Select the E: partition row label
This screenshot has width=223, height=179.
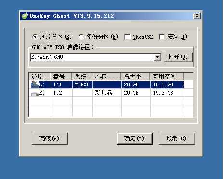point(42,93)
